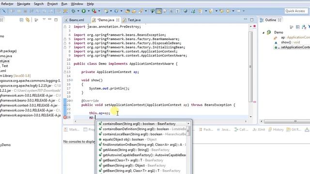Open the external tools dropdown arrow
The height and width of the screenshot is (174, 310).
tap(99, 11)
